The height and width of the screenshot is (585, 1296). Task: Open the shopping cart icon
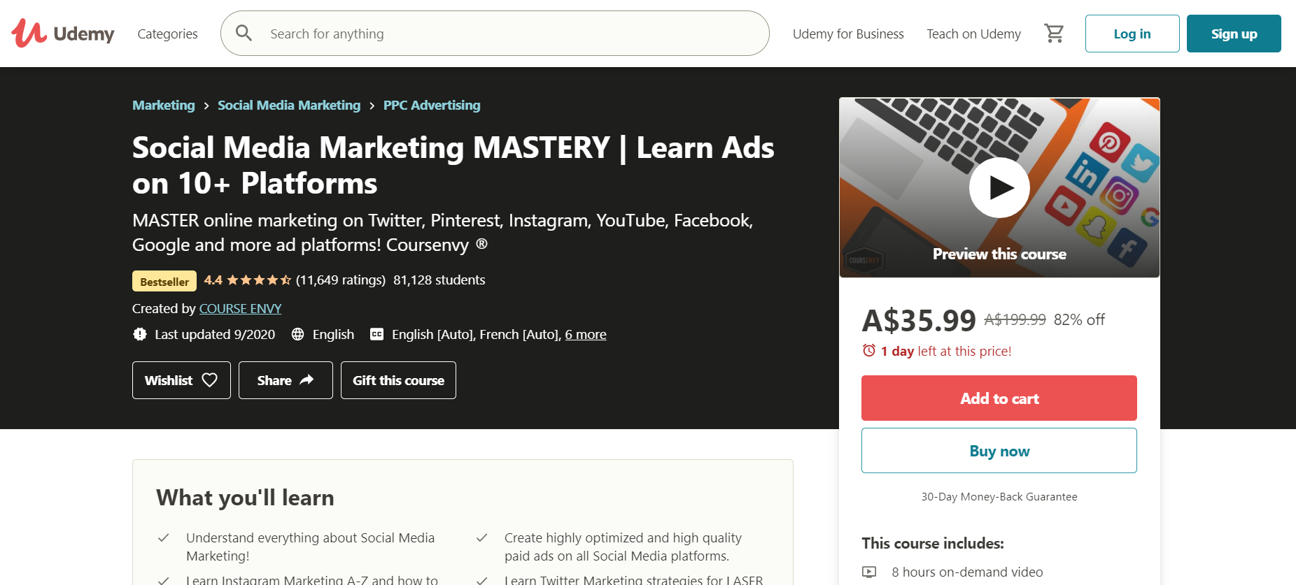(1054, 34)
